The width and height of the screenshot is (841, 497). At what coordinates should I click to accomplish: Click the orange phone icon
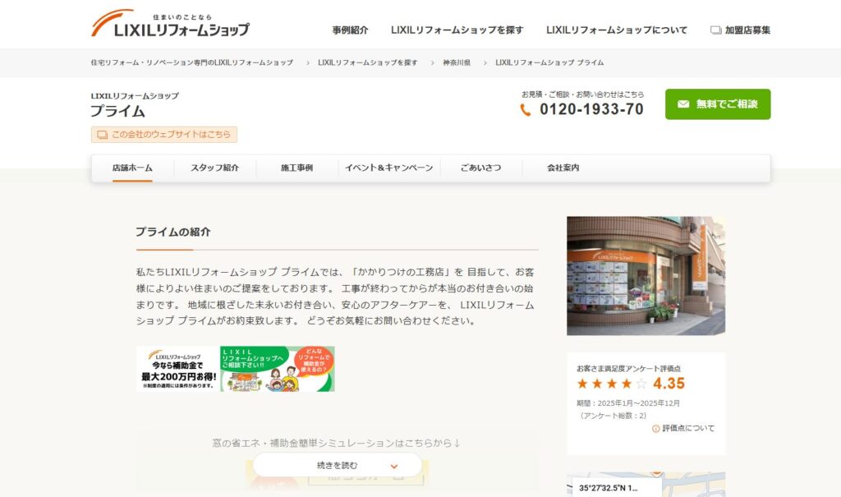(x=526, y=110)
